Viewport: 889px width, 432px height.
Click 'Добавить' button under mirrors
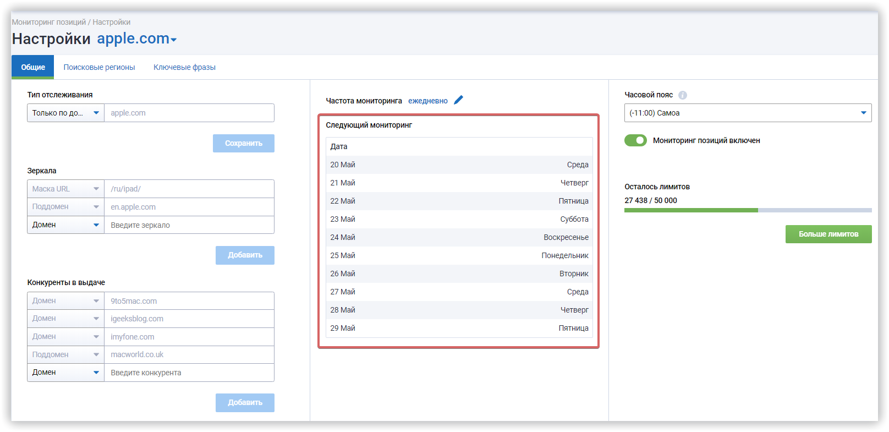click(x=245, y=255)
